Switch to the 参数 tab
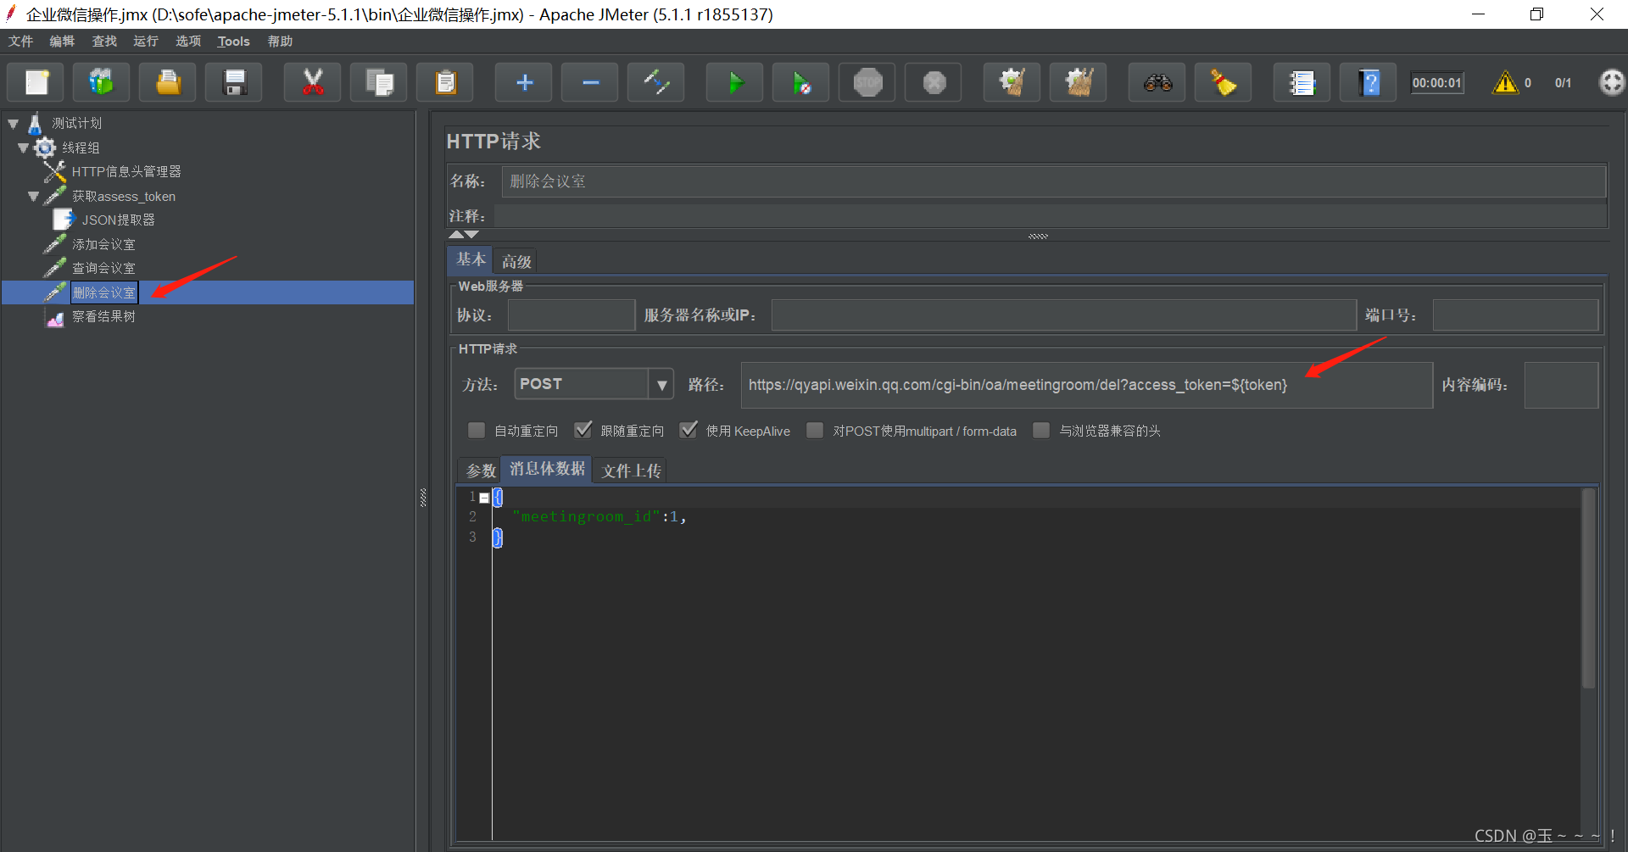Screen dimensions: 1628x852 click(x=481, y=471)
